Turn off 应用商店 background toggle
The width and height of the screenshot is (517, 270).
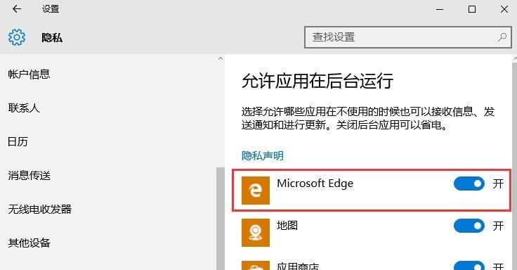tap(469, 266)
